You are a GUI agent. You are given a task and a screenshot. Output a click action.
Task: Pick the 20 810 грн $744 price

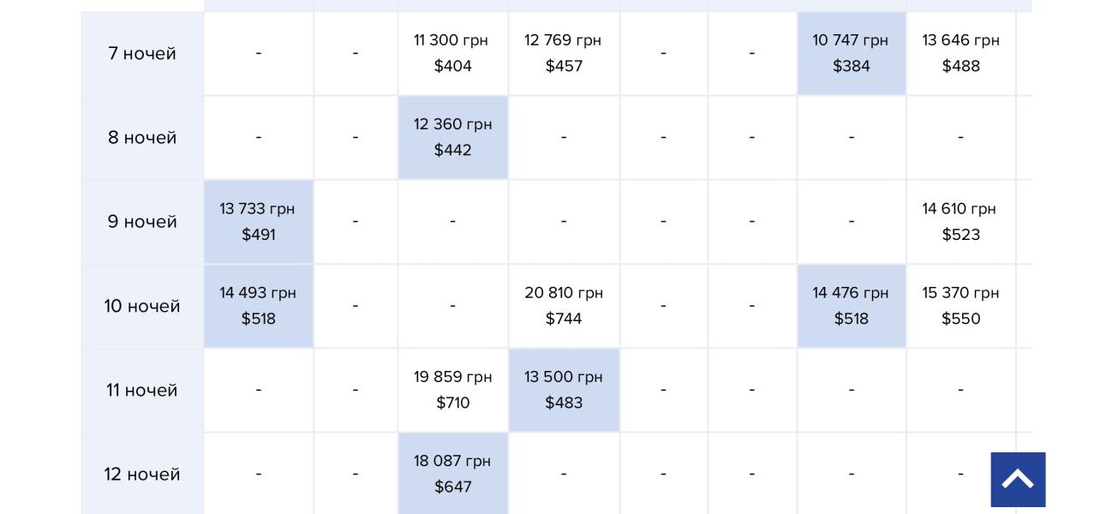coord(564,306)
